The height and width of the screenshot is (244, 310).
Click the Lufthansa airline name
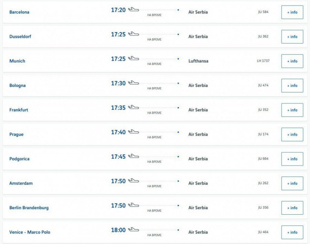tap(198, 61)
